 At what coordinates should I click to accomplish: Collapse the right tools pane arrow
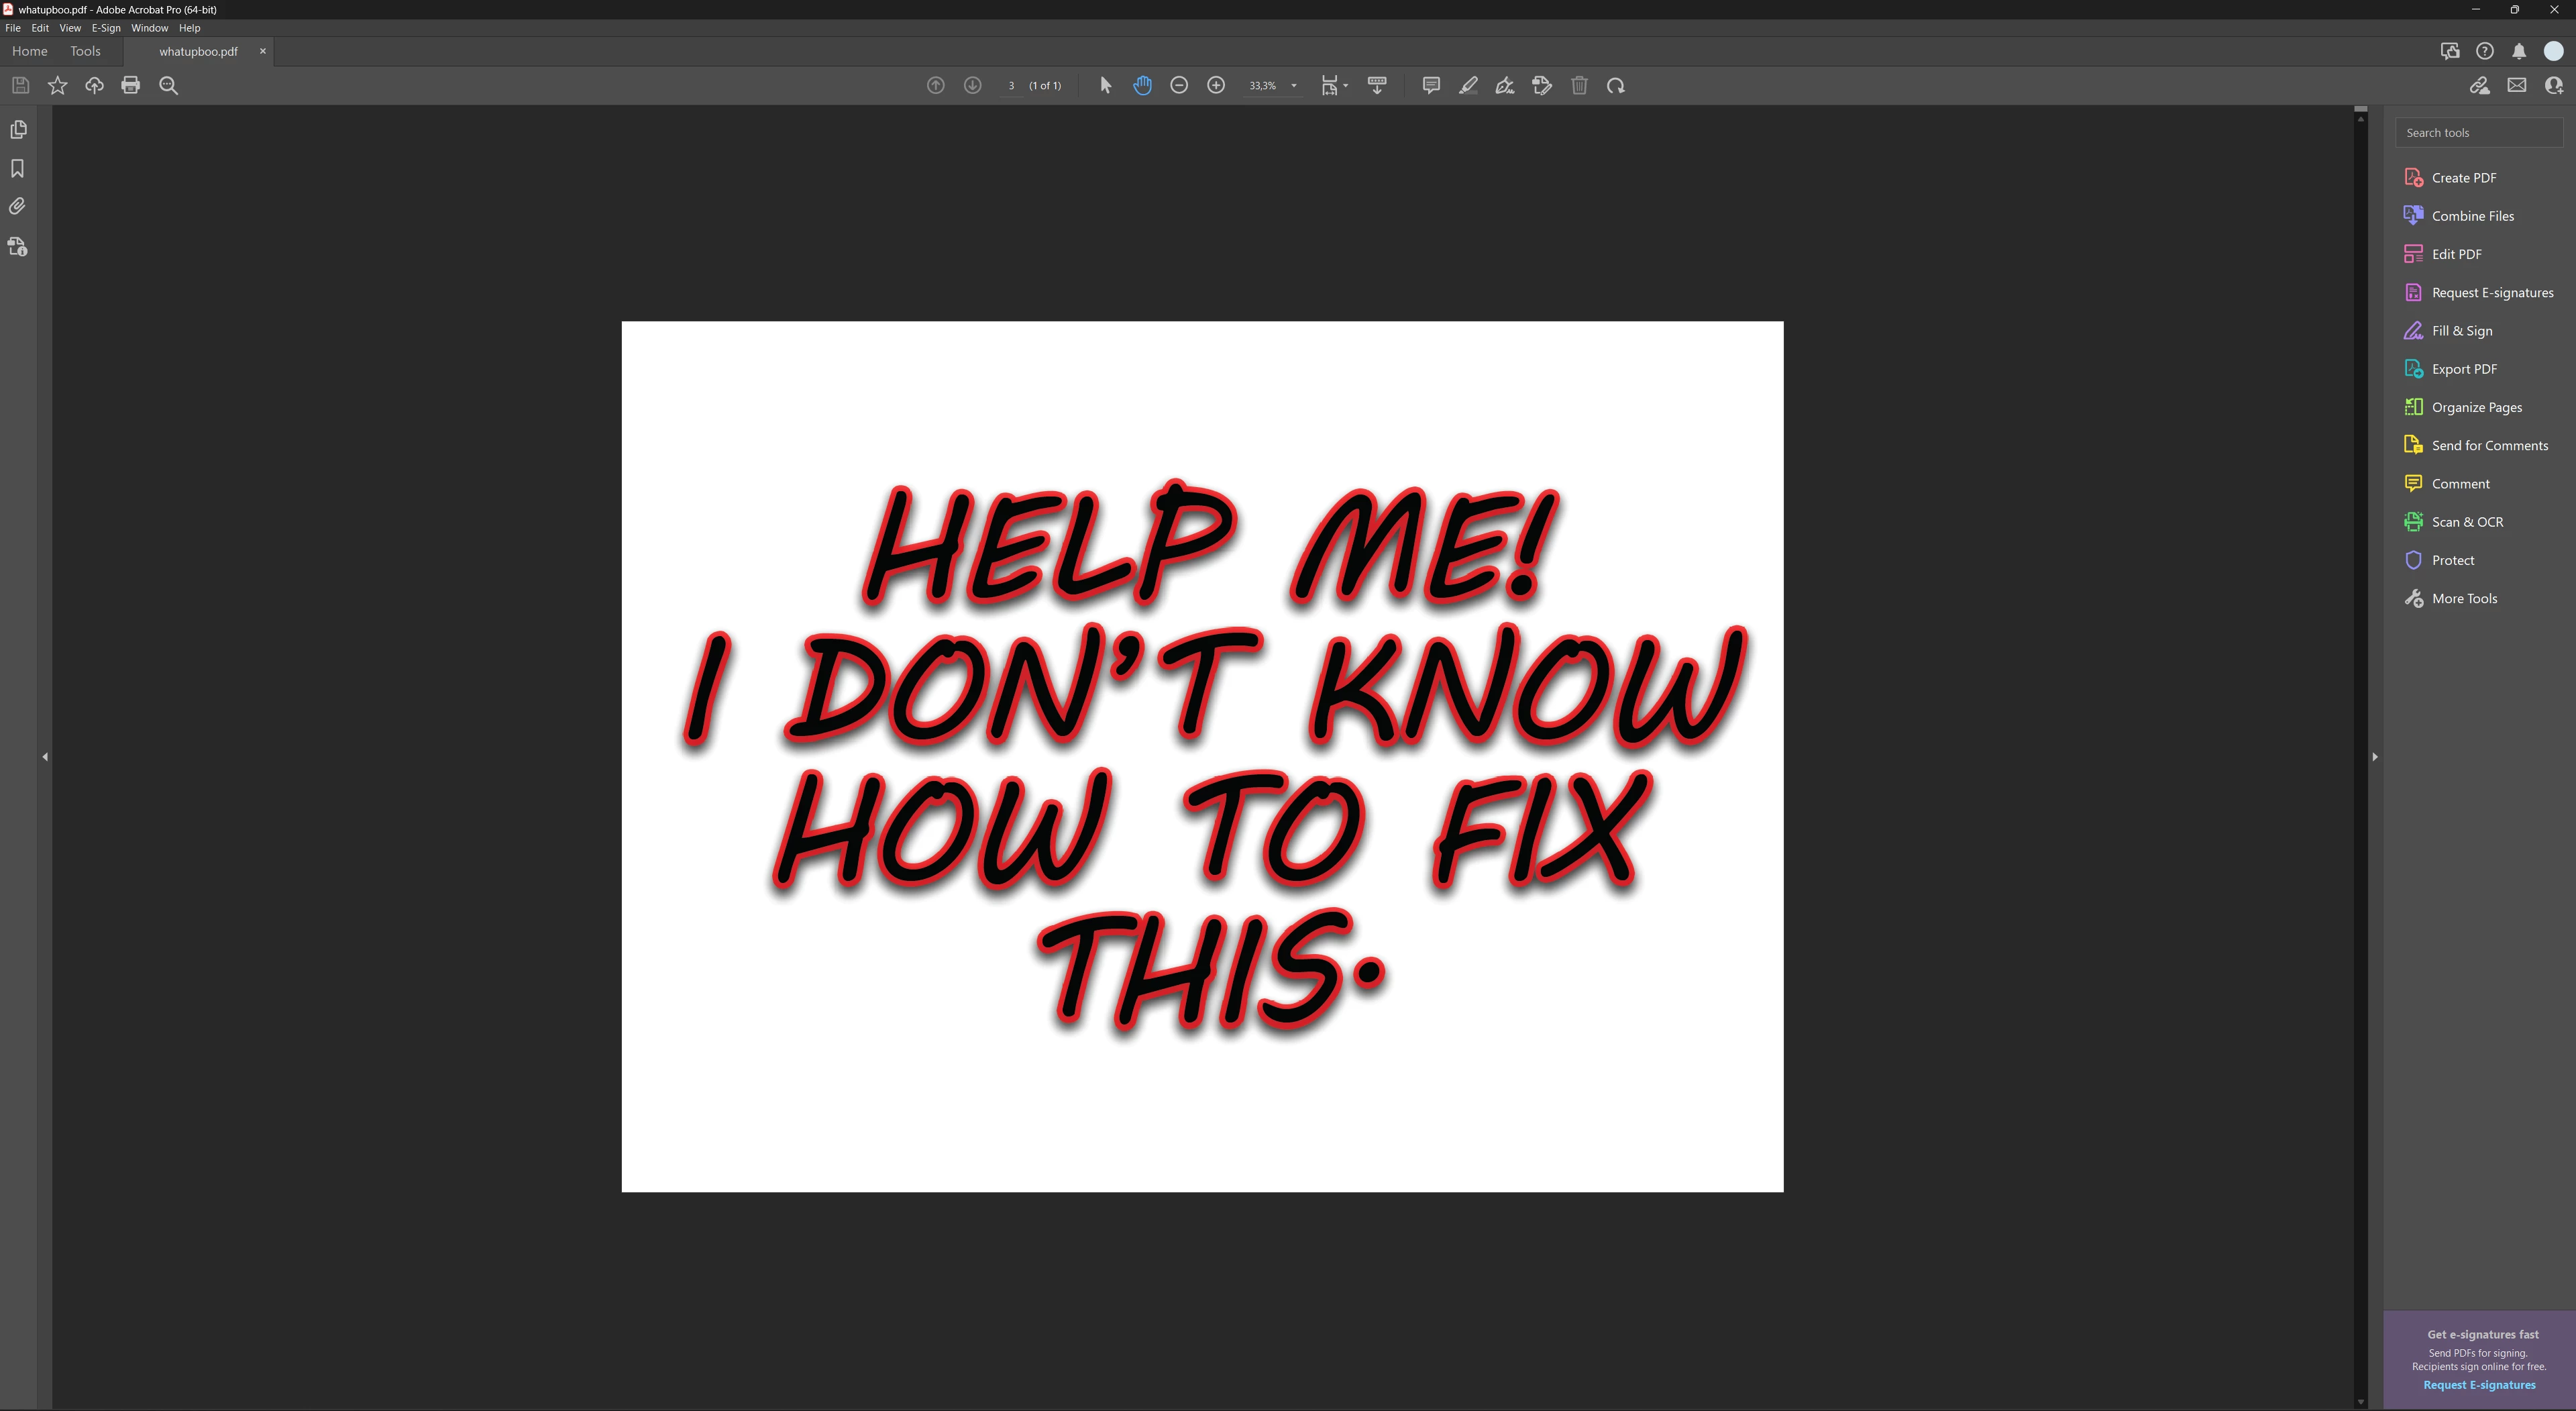(2374, 757)
